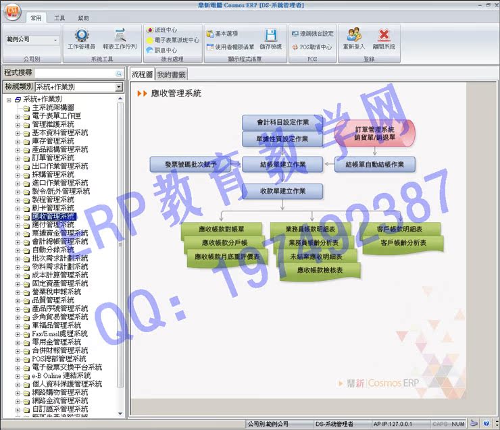Select 電子發票交換平台系統 in tree
This screenshot has width=500, height=430.
67,367
